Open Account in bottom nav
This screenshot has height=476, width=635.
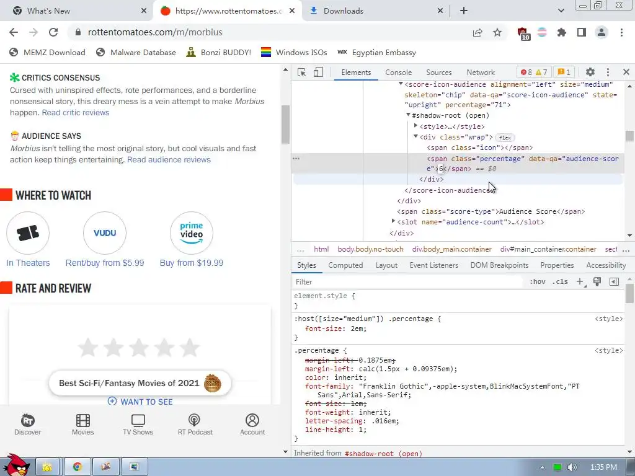252,424
